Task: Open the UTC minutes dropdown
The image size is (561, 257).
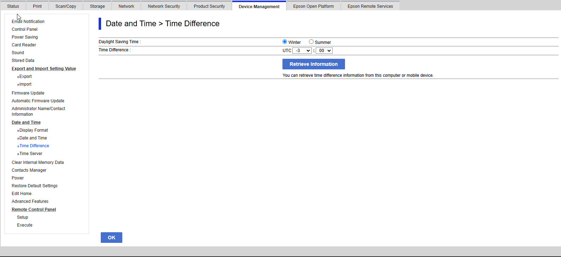Action: [324, 51]
